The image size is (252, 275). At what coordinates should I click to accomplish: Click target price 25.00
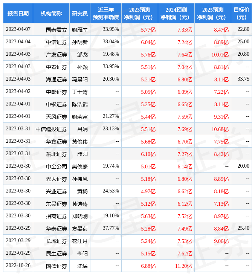click(x=243, y=41)
